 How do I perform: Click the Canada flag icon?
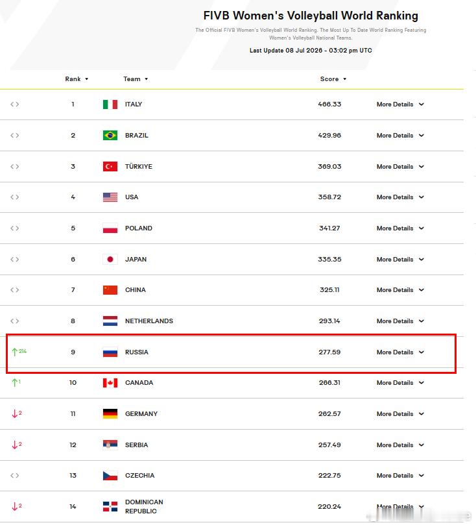tap(110, 383)
